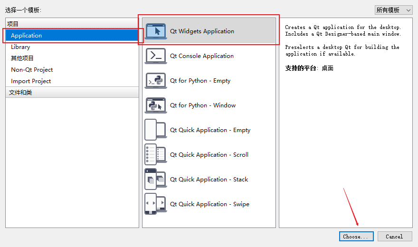
Task: Click the Qt Quick Application Swipe icon
Action: click(x=156, y=204)
